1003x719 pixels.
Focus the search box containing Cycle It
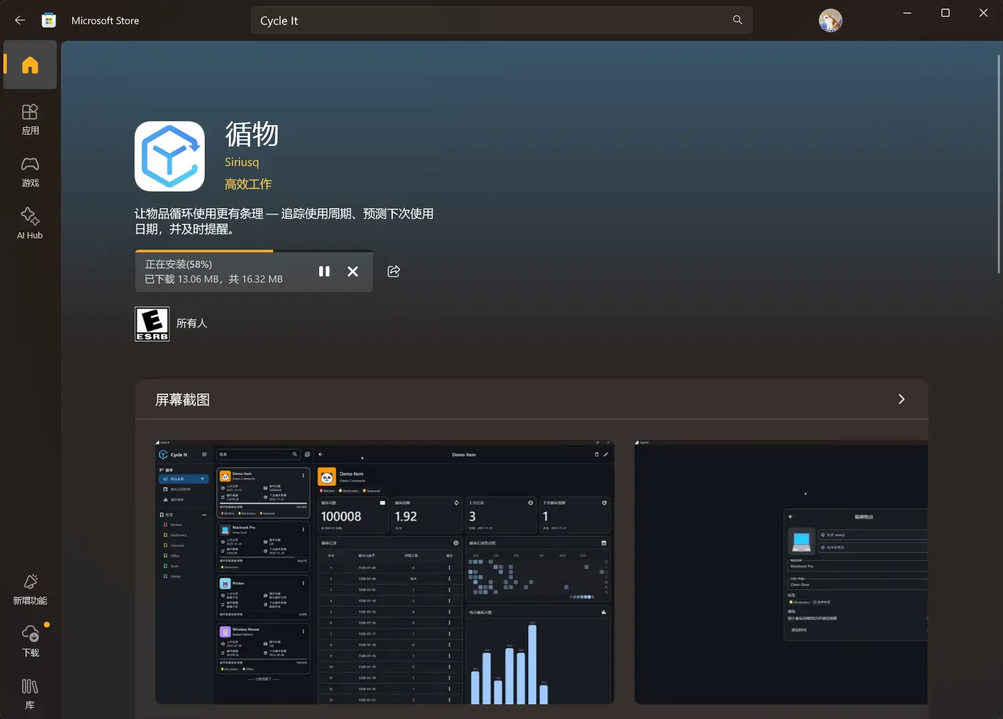[501, 20]
